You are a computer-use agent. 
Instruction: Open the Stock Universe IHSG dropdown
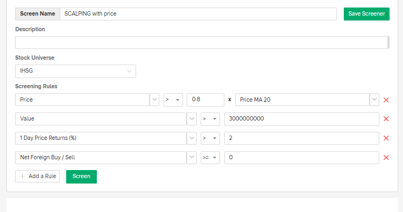click(x=75, y=71)
